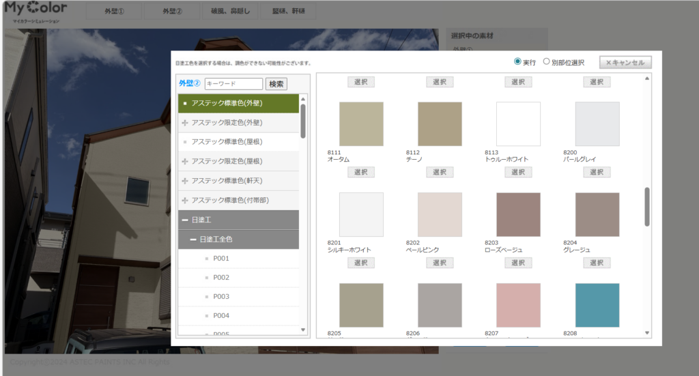Select P003 in the color tree
Viewport: 699px width, 376px height.
pos(221,297)
